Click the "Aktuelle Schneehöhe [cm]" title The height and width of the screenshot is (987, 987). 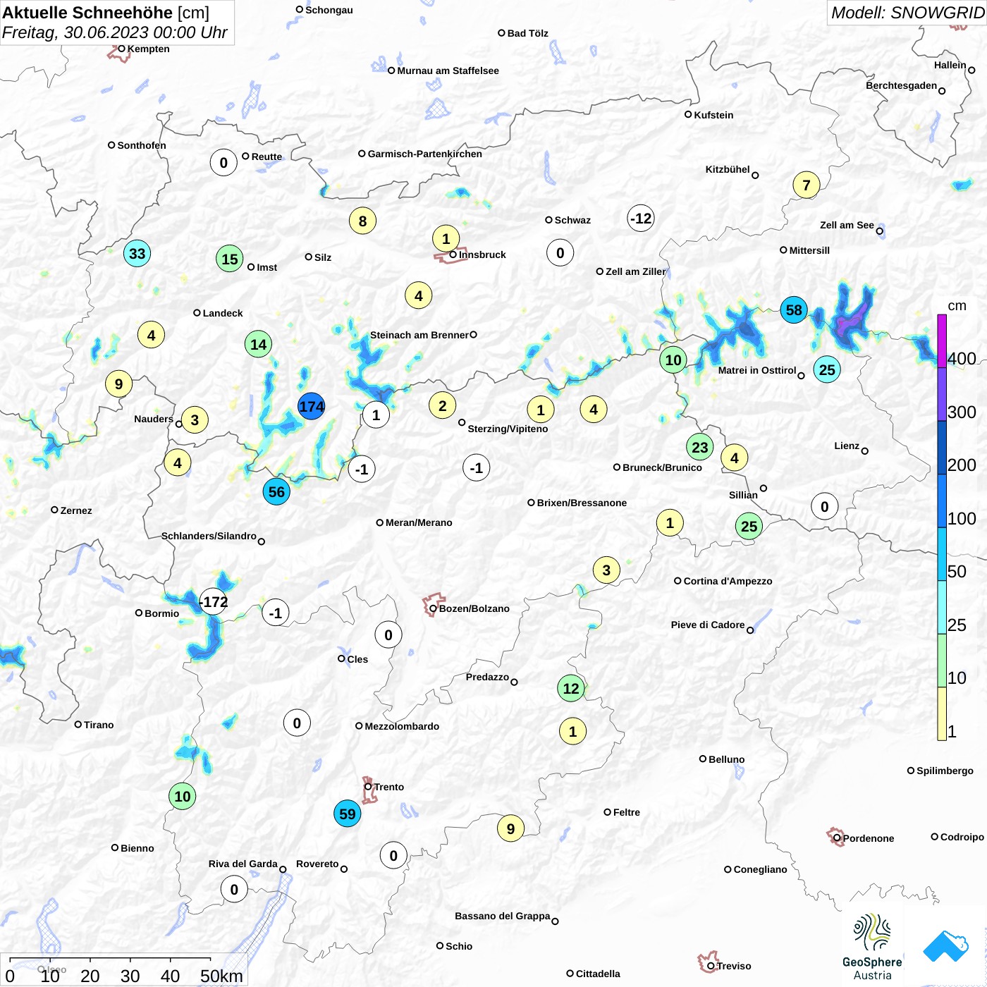[106, 13]
